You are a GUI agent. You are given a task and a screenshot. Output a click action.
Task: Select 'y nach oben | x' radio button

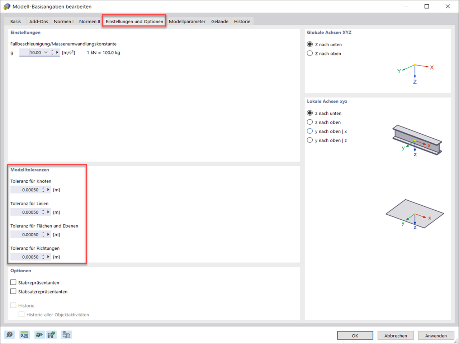(310, 131)
